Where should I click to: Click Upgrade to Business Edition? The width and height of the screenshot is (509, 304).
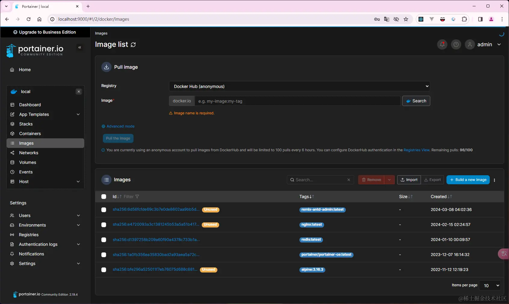pos(44,32)
